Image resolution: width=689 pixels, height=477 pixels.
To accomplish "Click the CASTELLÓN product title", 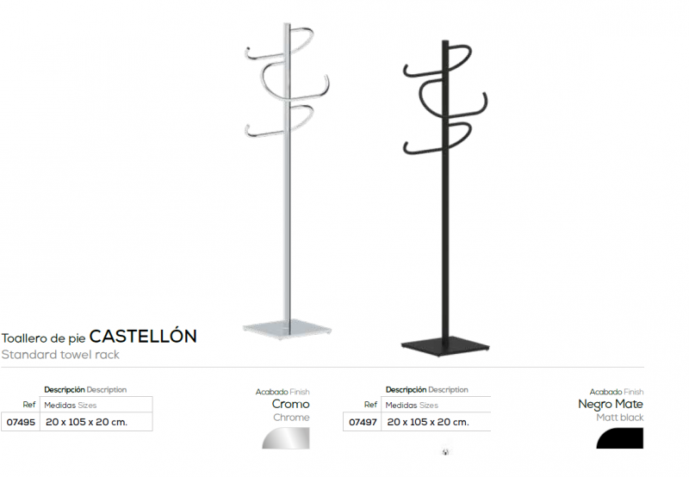I will (143, 336).
